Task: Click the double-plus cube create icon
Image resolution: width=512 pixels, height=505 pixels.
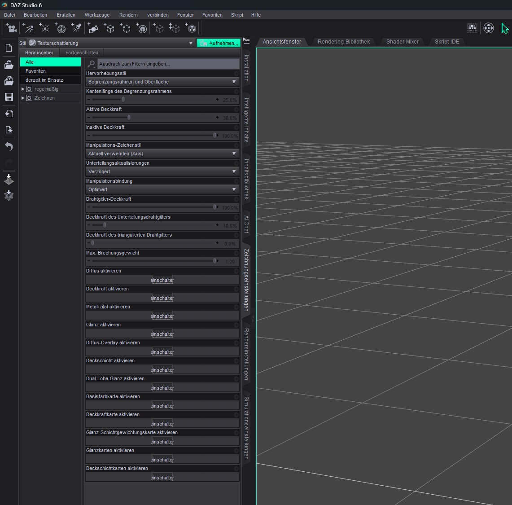Action: pos(175,28)
